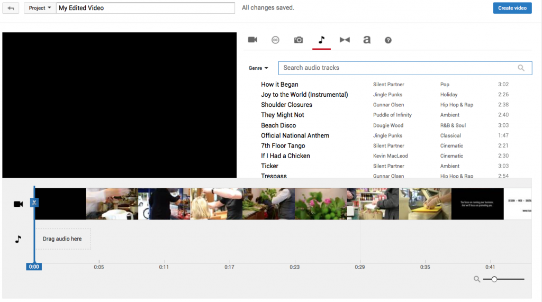
Task: Select the pink flowers clip thumbnail
Action: tap(321, 204)
